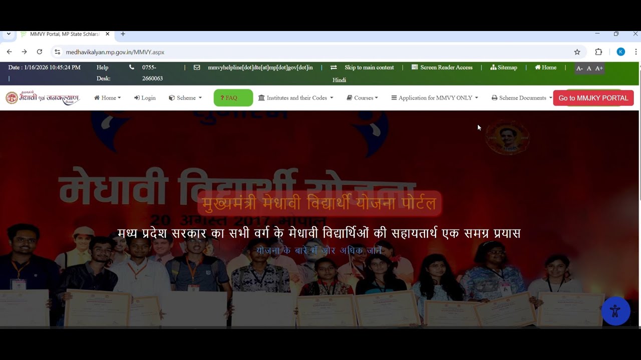Decrease font size with A- button
The image size is (641, 360).
click(579, 68)
